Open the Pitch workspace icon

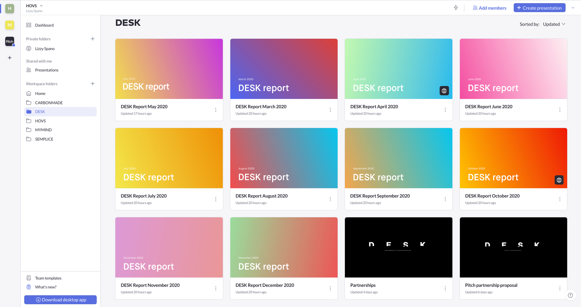click(10, 41)
